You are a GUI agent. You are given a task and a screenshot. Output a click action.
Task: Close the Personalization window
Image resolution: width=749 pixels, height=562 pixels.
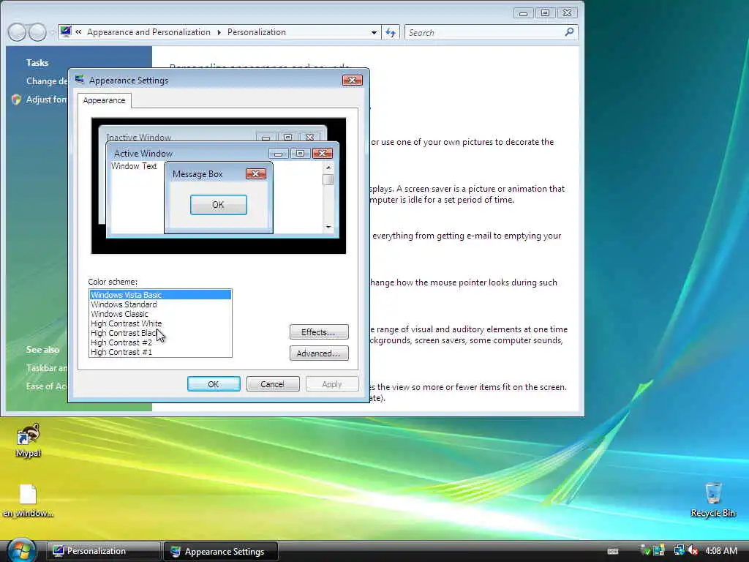click(x=567, y=13)
